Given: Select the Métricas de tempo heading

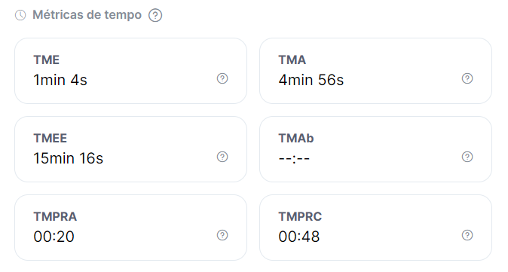Looking at the screenshot, I should [x=87, y=15].
